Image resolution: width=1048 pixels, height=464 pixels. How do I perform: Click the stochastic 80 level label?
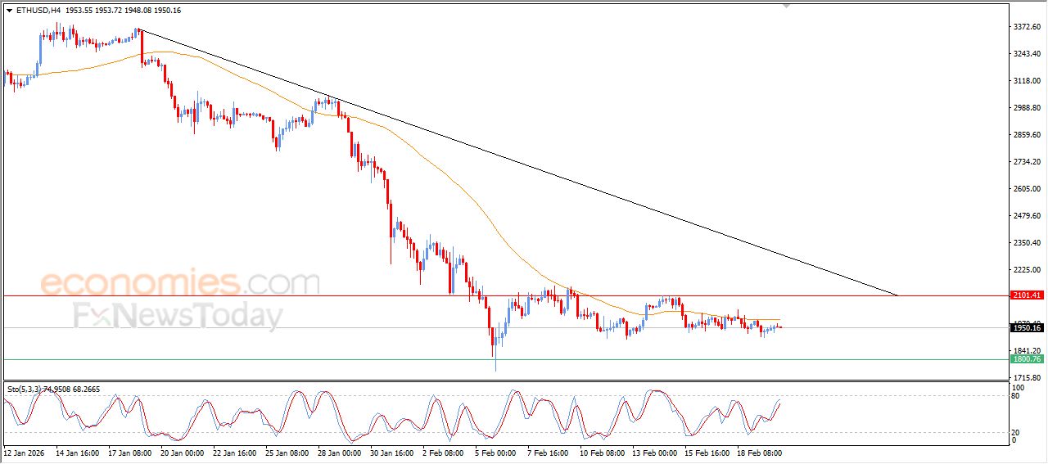tap(1016, 396)
